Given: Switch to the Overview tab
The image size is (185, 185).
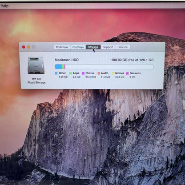Looking at the screenshot, I should coord(62,47).
